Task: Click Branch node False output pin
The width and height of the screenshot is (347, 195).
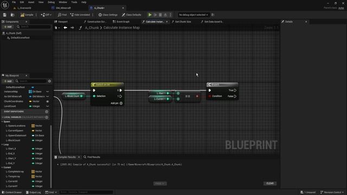Action: [235, 96]
